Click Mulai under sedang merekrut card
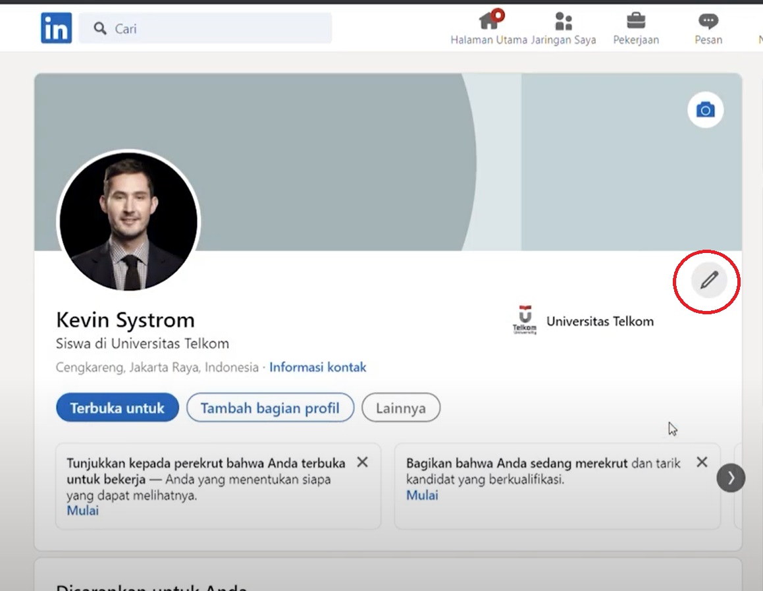This screenshot has width=763, height=591. (x=422, y=495)
